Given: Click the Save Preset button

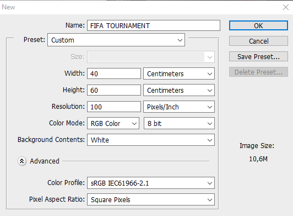Looking at the screenshot, I should click(258, 56).
